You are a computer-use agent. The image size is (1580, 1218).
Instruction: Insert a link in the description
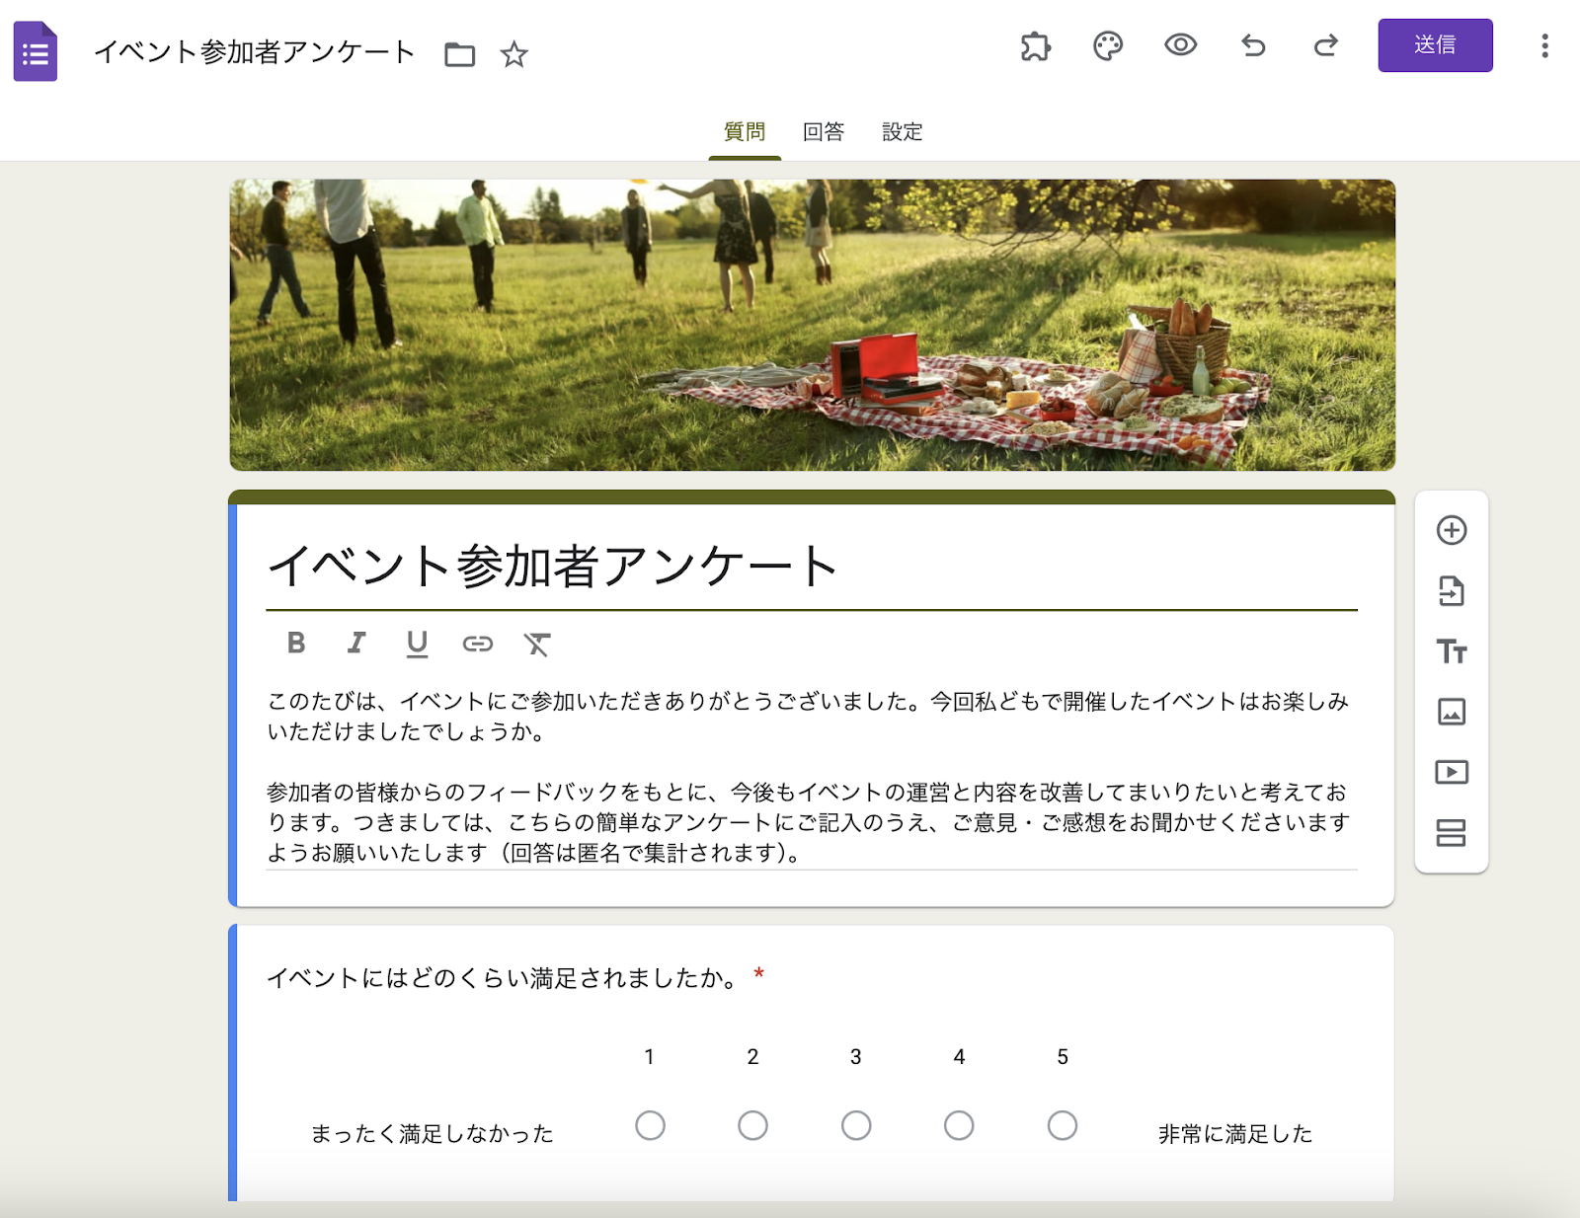[478, 644]
